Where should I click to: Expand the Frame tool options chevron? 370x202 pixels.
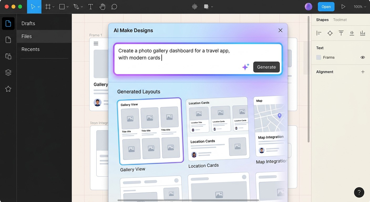[54, 7]
